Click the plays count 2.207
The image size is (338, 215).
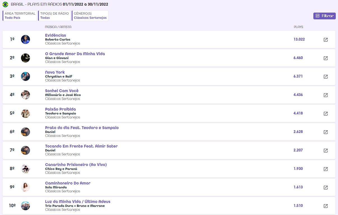coord(298,150)
